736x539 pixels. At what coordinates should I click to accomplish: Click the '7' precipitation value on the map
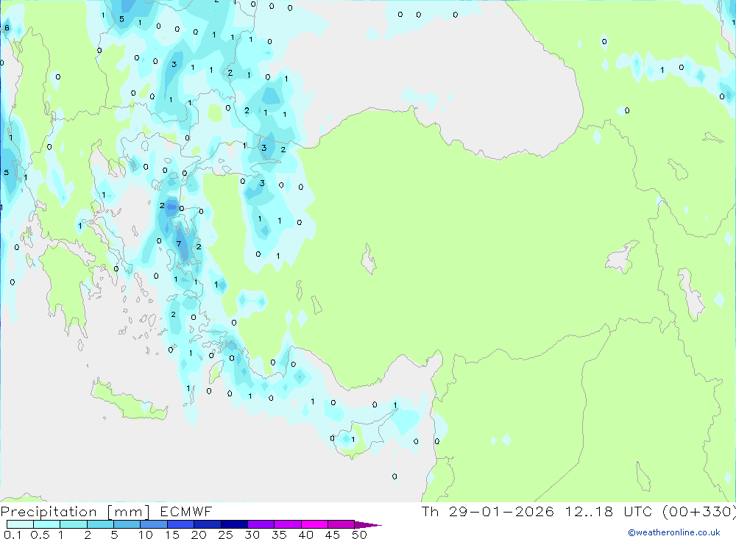coord(179,243)
